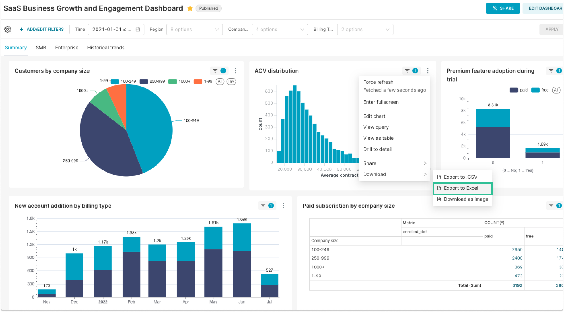Click the SHARE button
This screenshot has height=312, width=564.
[x=503, y=8]
